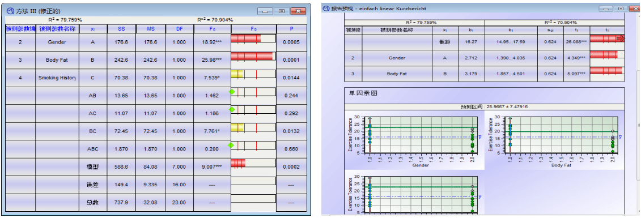
Task: Click the green diamond marker in AB row
Action: 232,92
